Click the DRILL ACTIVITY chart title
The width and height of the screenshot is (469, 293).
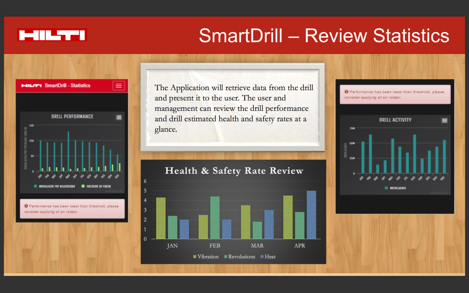click(395, 120)
